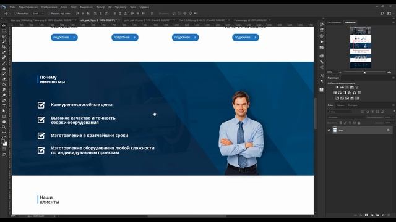Switch to the Каналы tab
Image resolution: width=396 pixels, height=222 pixels.
[x=340, y=105]
